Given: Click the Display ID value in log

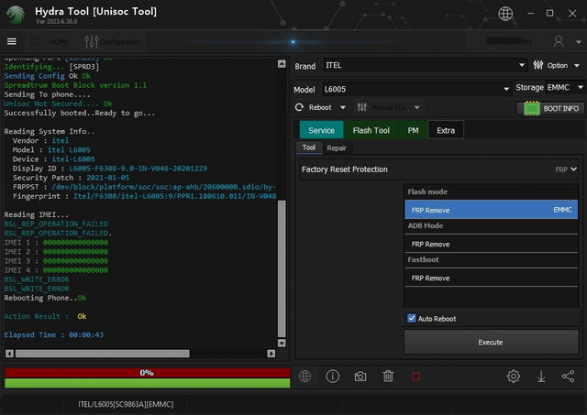Looking at the screenshot, I should (x=138, y=169).
